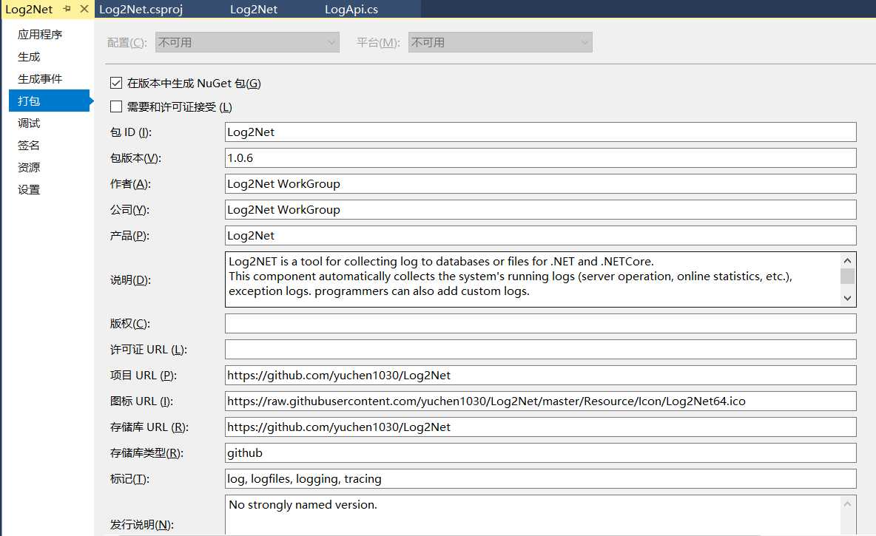Screen dimensions: 876x536
Task: Click the up arrow of 发行说明 scrollbar
Action: [x=847, y=504]
